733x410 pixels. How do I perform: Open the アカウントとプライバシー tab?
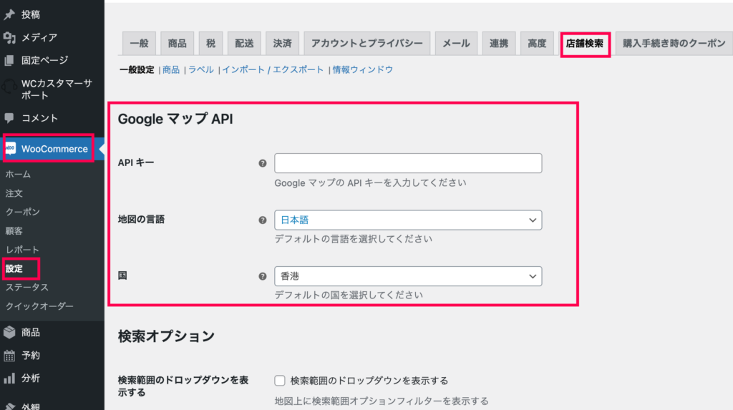click(367, 44)
